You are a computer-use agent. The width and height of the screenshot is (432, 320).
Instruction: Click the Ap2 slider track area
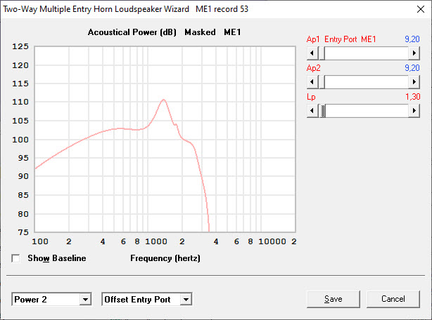[x=367, y=82]
